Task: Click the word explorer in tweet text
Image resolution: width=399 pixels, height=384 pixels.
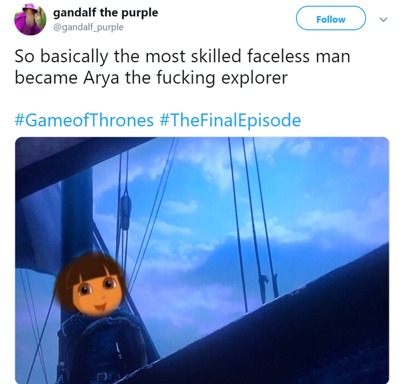Action: pyautogui.click(x=254, y=78)
